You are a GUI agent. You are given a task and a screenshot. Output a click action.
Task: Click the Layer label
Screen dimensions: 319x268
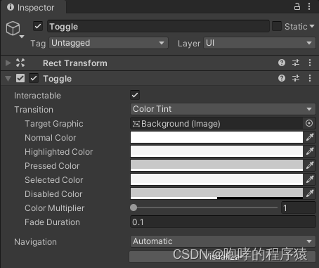coord(189,44)
